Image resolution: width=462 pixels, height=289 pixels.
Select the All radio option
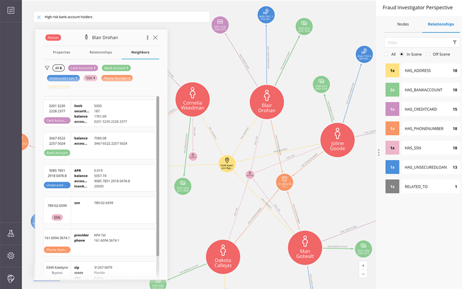(386, 54)
